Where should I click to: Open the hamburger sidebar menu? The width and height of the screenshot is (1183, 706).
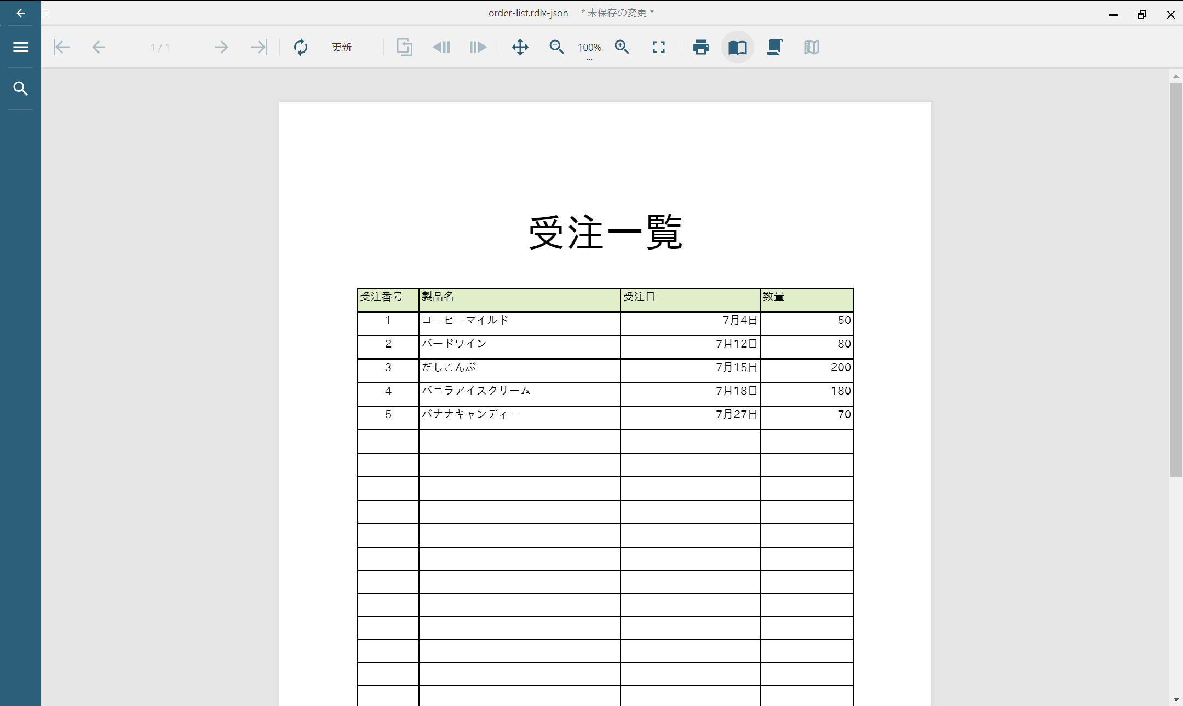click(21, 47)
